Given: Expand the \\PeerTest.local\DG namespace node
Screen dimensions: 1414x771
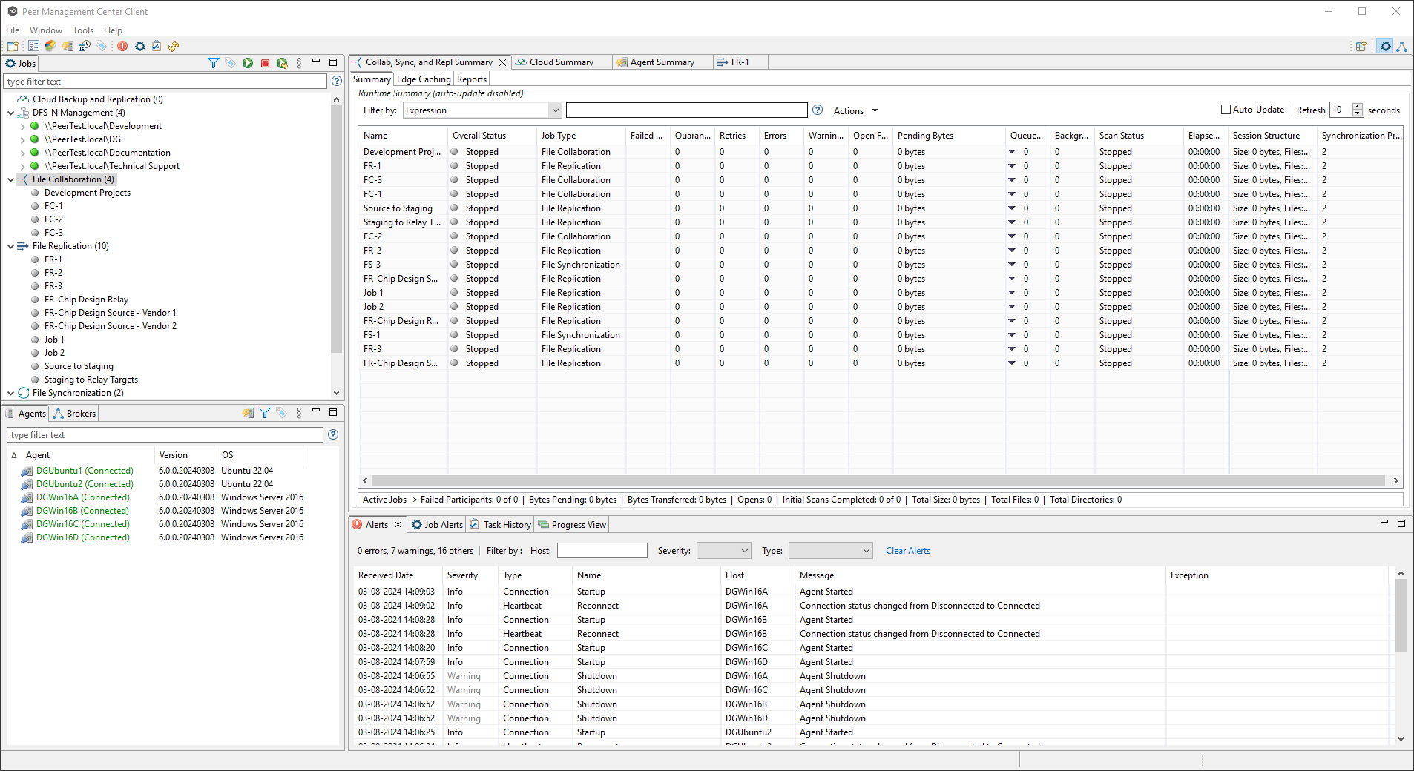Looking at the screenshot, I should (x=22, y=139).
